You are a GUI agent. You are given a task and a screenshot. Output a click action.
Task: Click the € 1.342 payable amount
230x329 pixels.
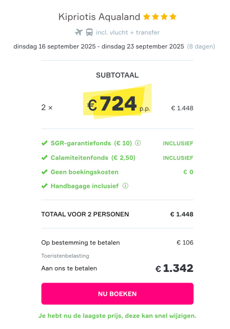click(174, 268)
